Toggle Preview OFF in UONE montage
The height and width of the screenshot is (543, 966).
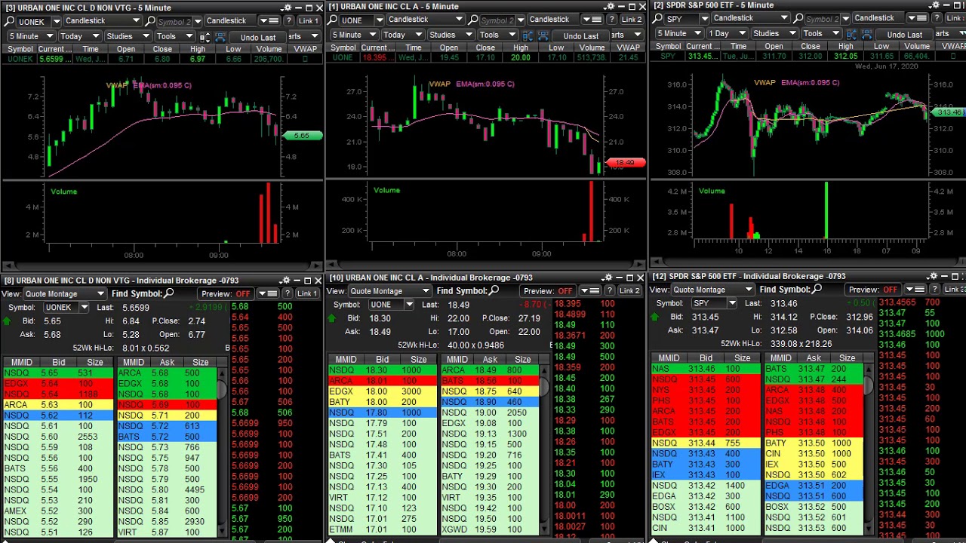548,291
